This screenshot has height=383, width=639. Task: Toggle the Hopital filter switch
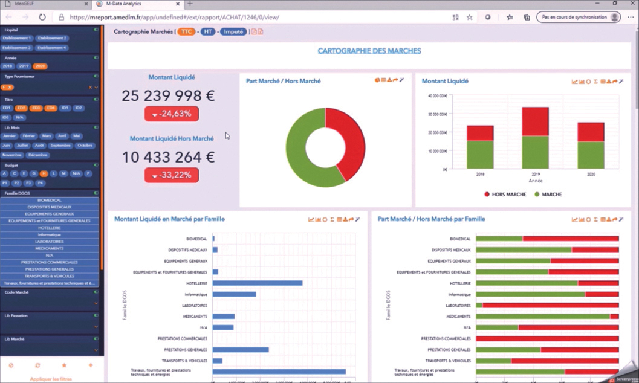click(x=96, y=30)
